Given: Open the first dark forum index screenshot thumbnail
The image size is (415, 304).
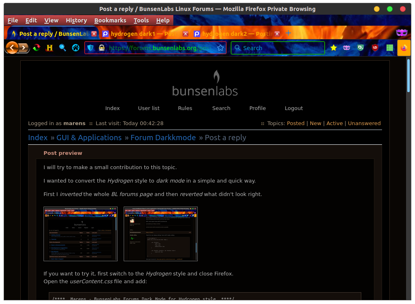Looking at the screenshot, I should coord(81,234).
